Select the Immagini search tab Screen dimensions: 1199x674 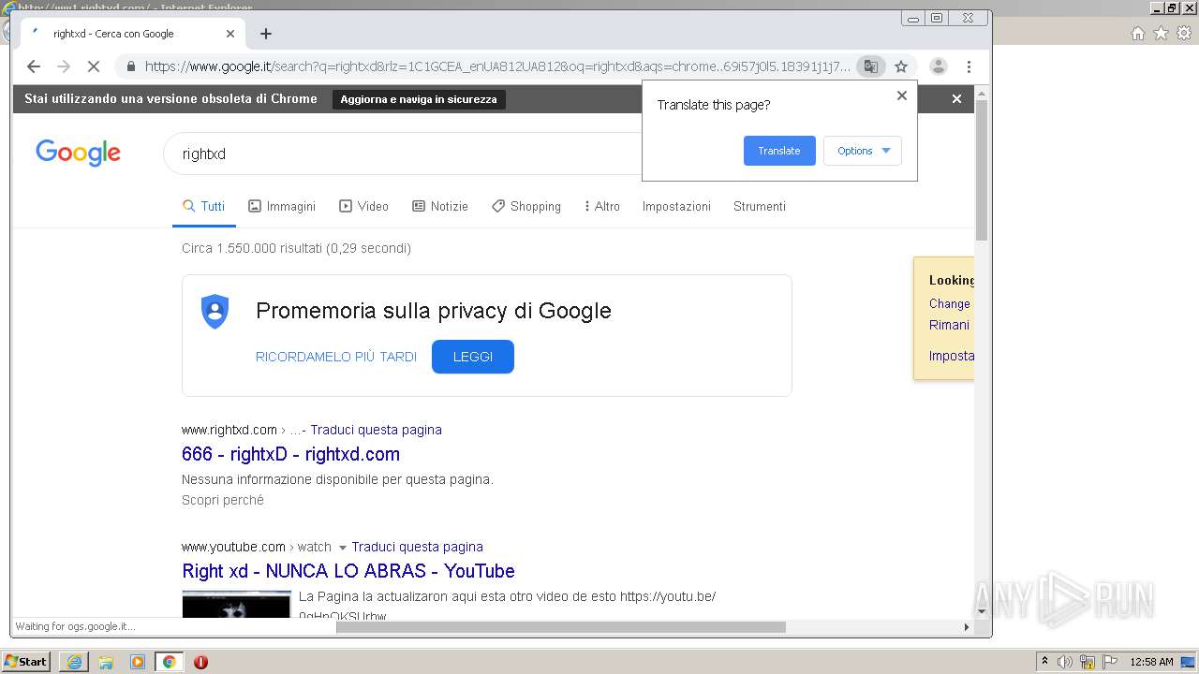[x=282, y=206]
